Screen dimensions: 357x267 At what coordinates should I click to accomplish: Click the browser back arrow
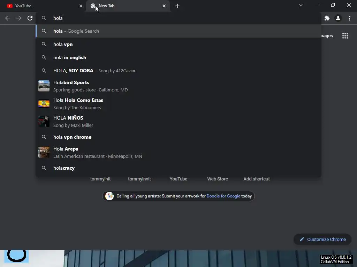tap(8, 18)
